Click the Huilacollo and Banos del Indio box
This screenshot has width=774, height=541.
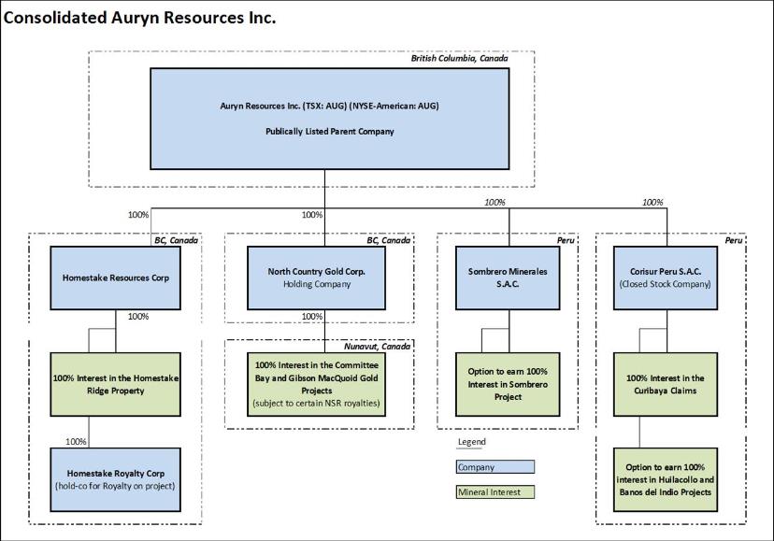666,478
